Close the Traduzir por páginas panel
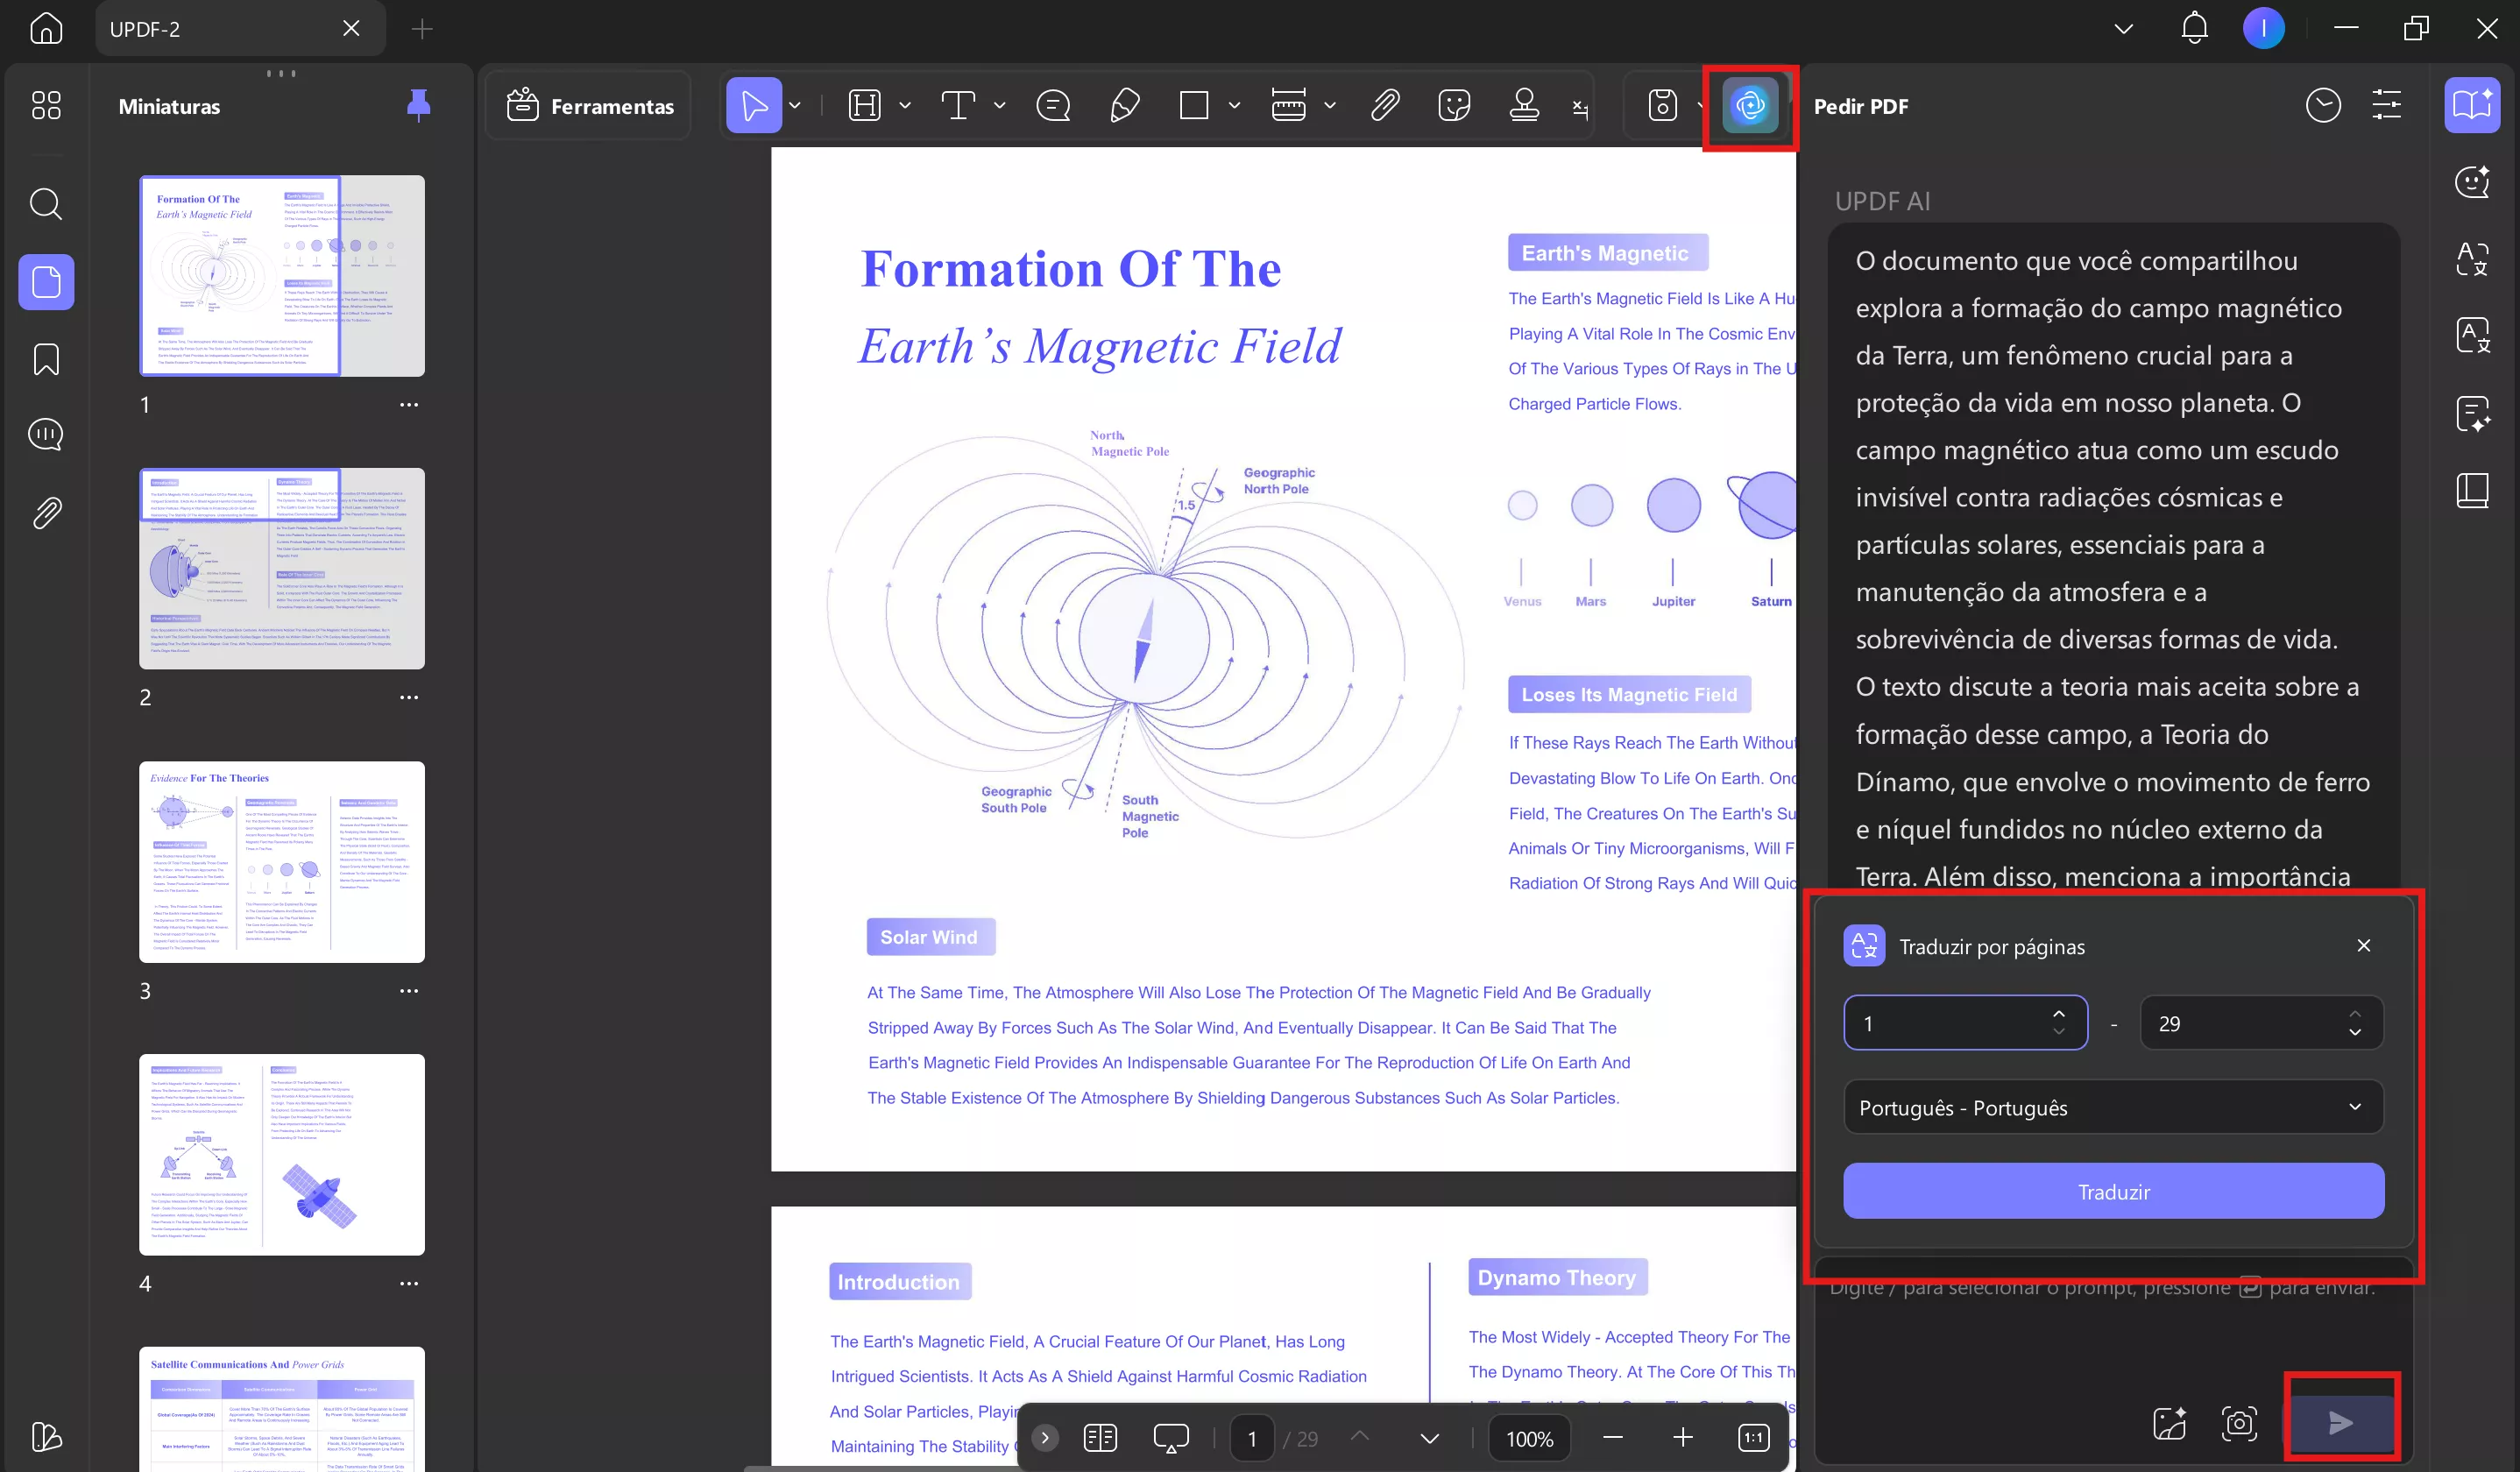Viewport: 2520px width, 1472px height. (2363, 945)
